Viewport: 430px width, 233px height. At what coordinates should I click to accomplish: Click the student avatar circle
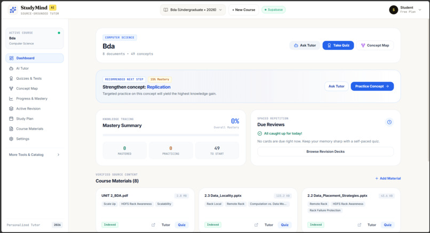click(x=394, y=10)
